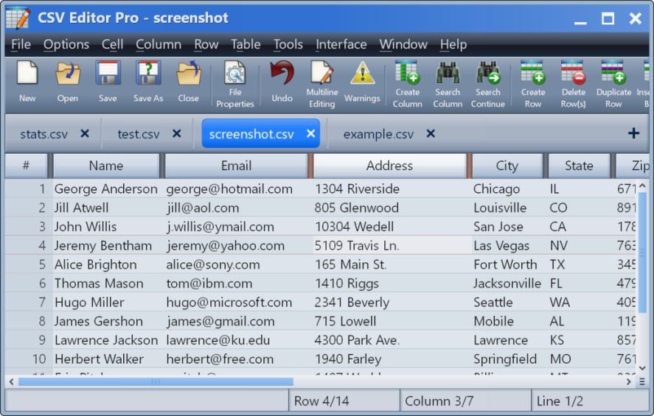Open the Table menu

click(x=246, y=44)
